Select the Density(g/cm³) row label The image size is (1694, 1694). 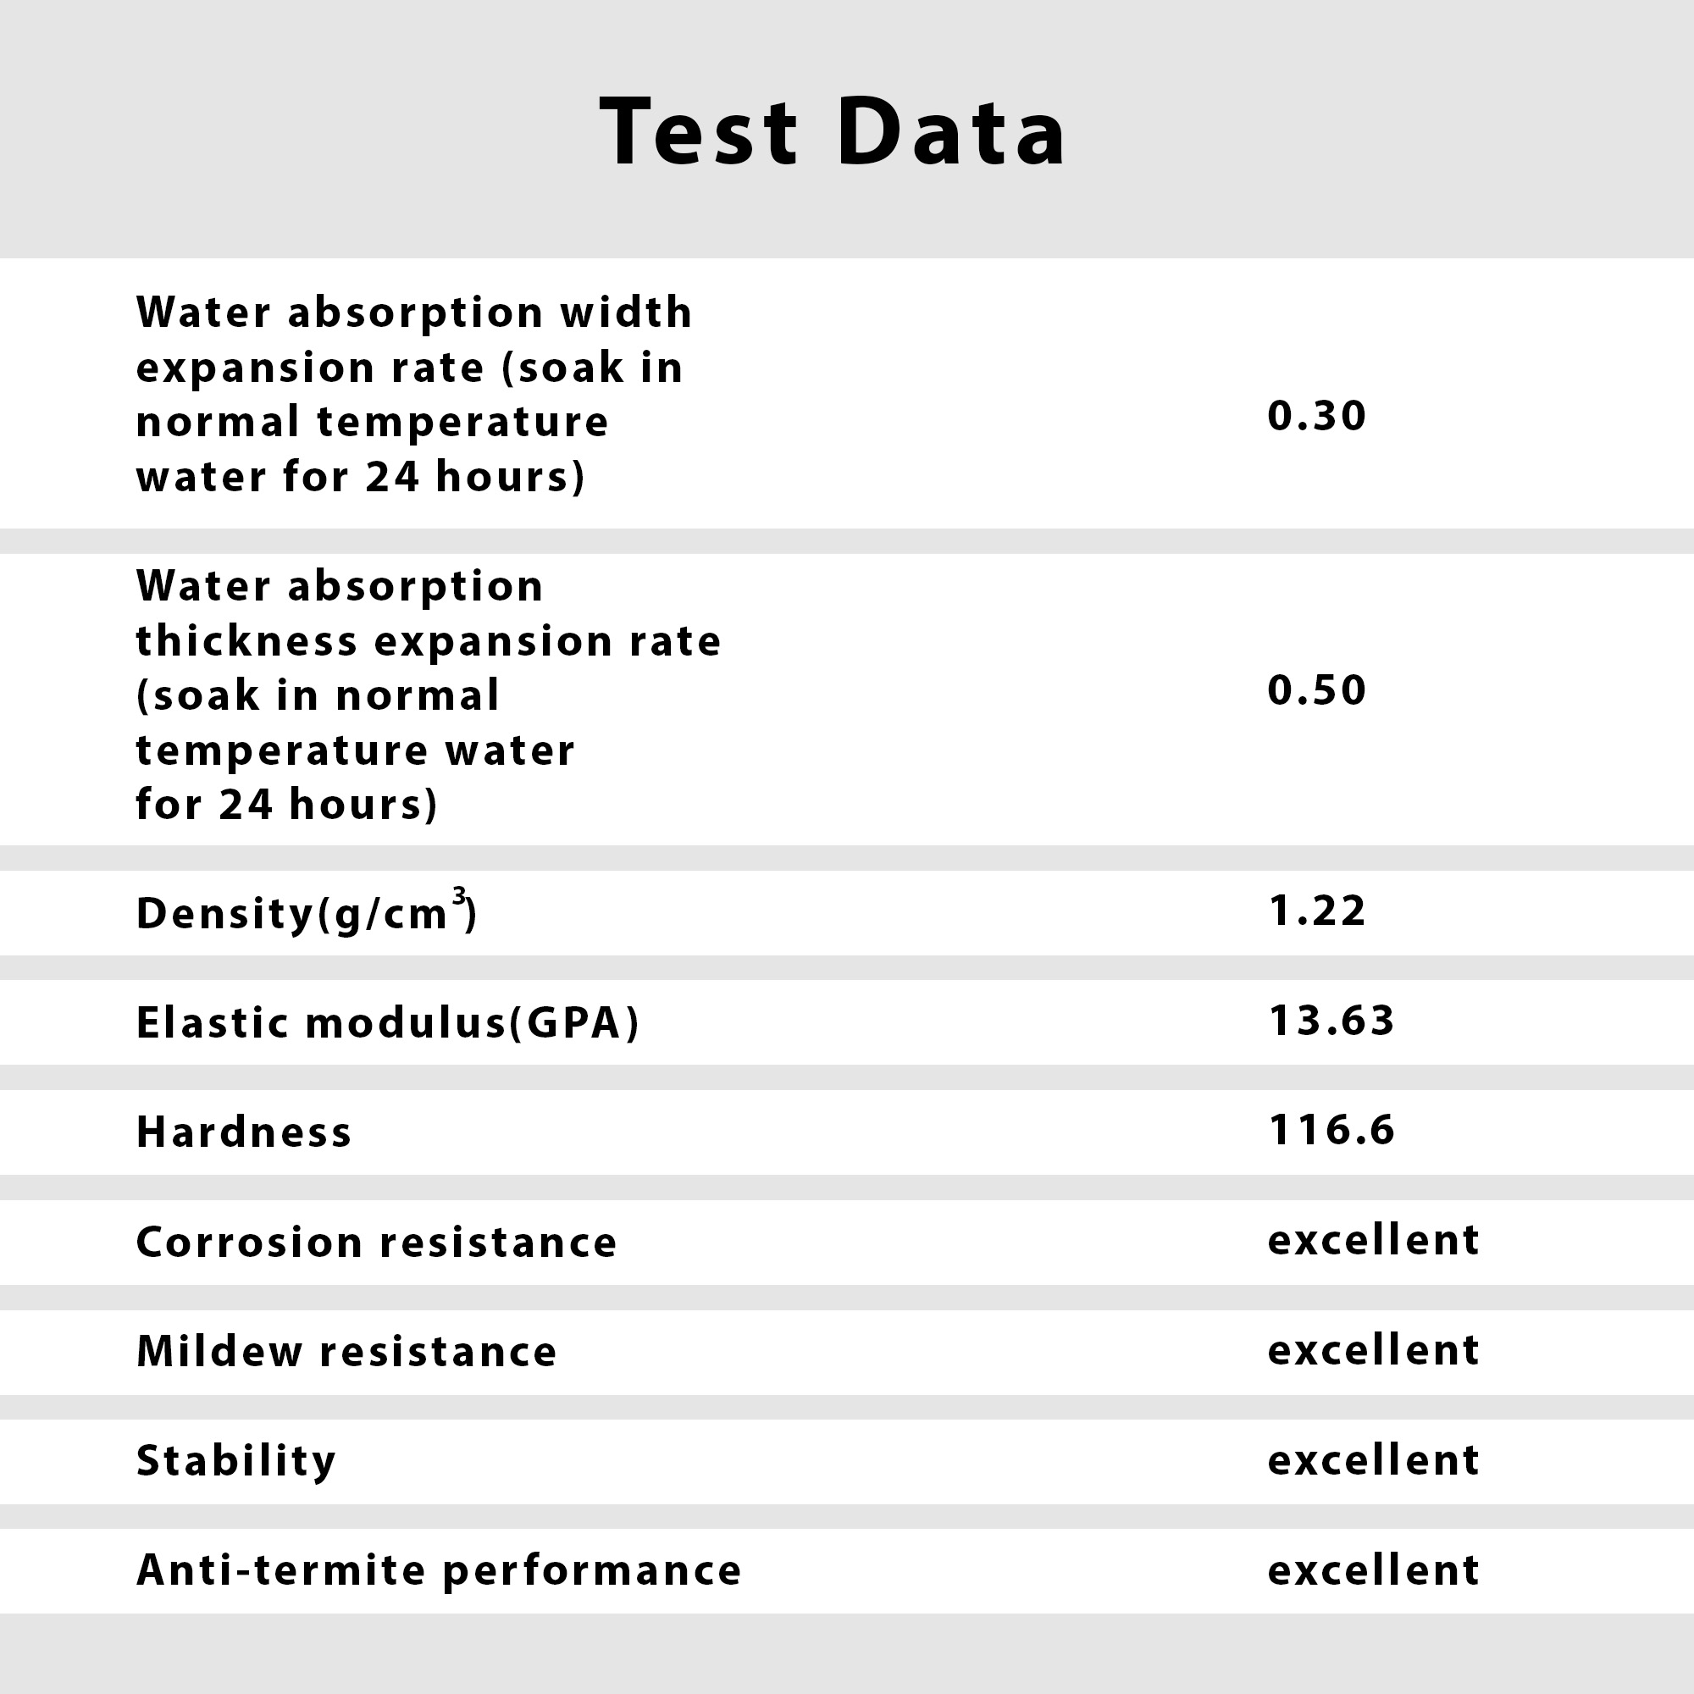click(x=307, y=912)
